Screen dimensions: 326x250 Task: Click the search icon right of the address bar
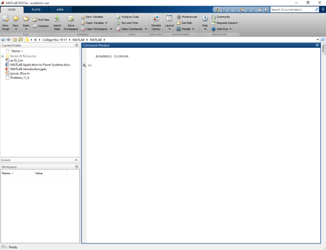323,40
